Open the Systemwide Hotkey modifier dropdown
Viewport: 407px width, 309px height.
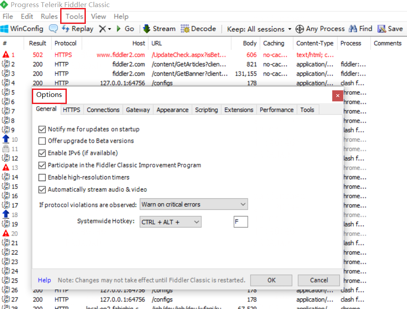click(x=170, y=222)
